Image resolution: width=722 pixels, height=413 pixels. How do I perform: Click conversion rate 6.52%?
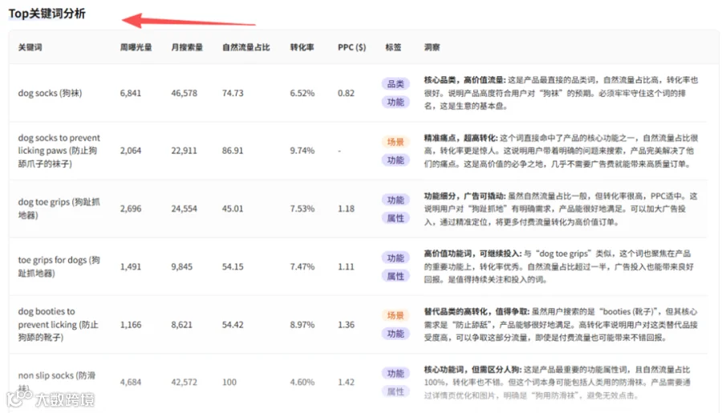(302, 93)
